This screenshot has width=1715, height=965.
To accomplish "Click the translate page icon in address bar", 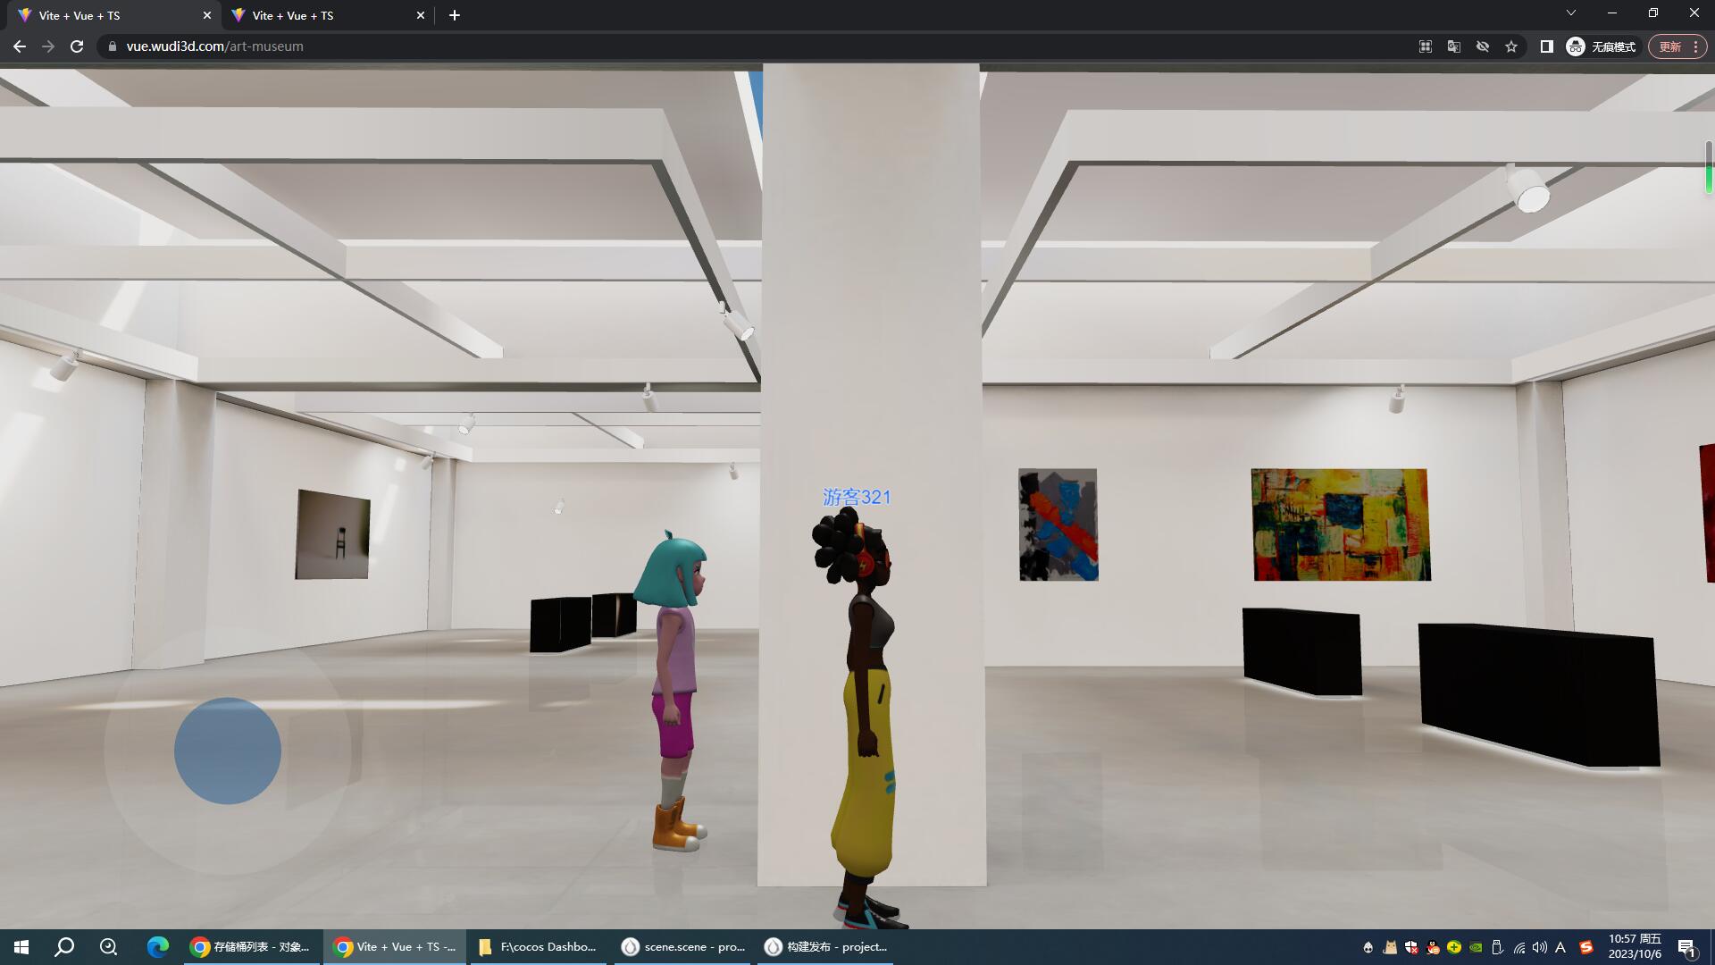I will tap(1454, 46).
